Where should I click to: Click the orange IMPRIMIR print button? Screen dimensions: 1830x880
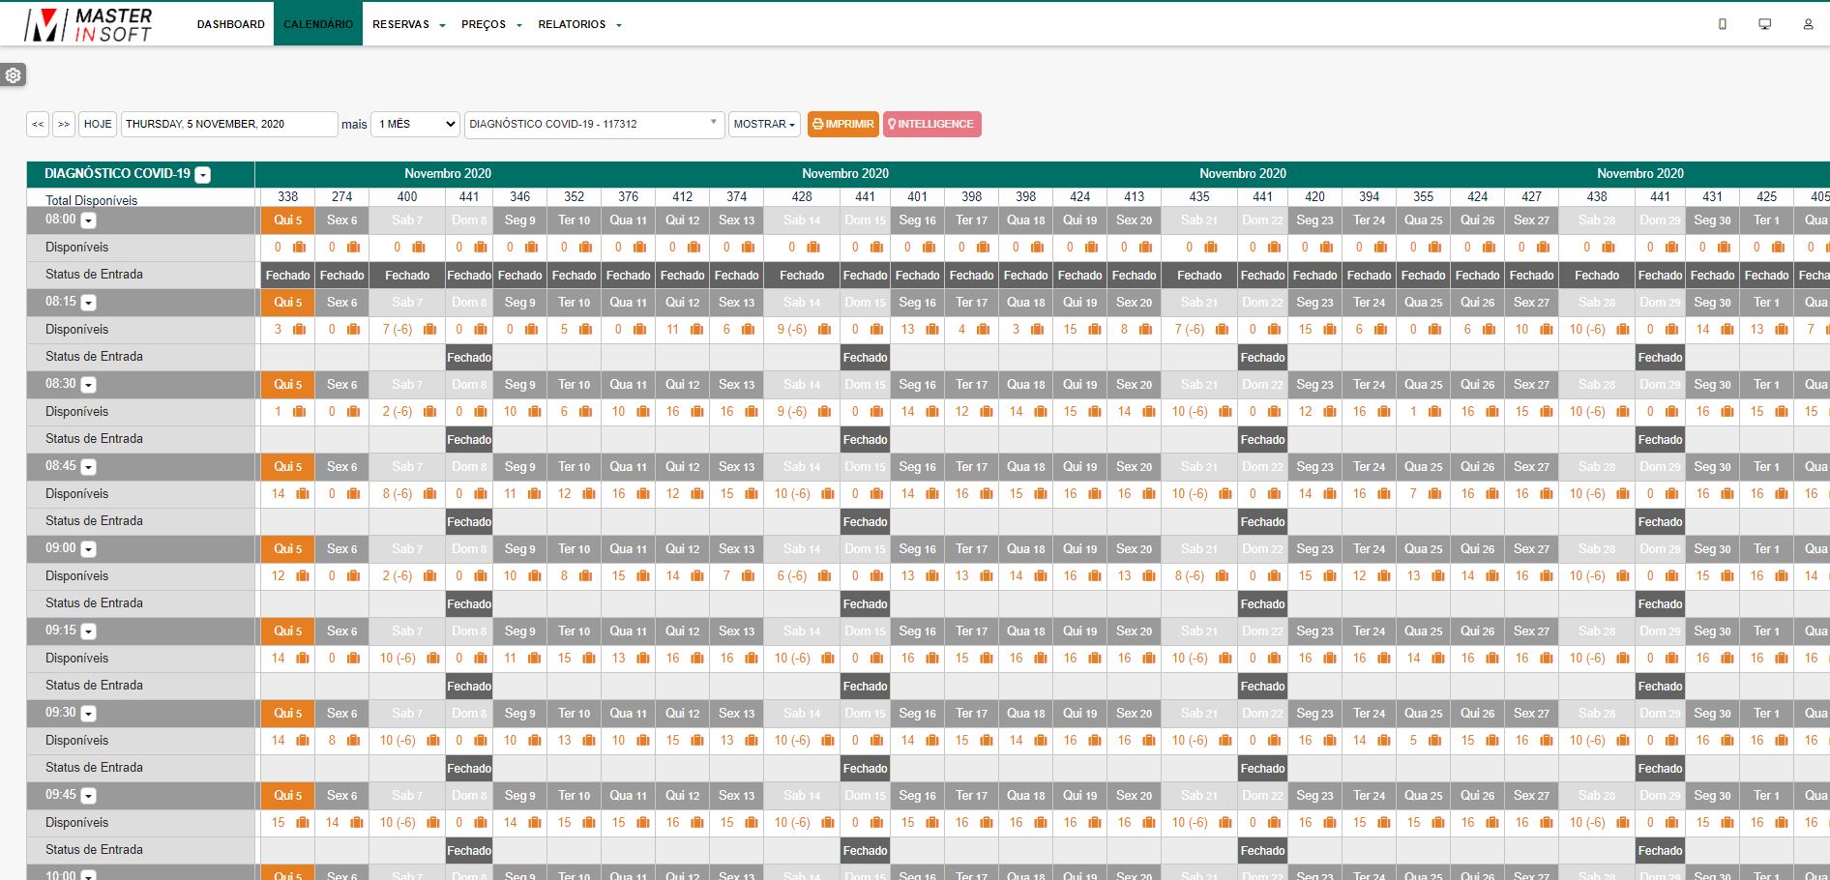[843, 124]
